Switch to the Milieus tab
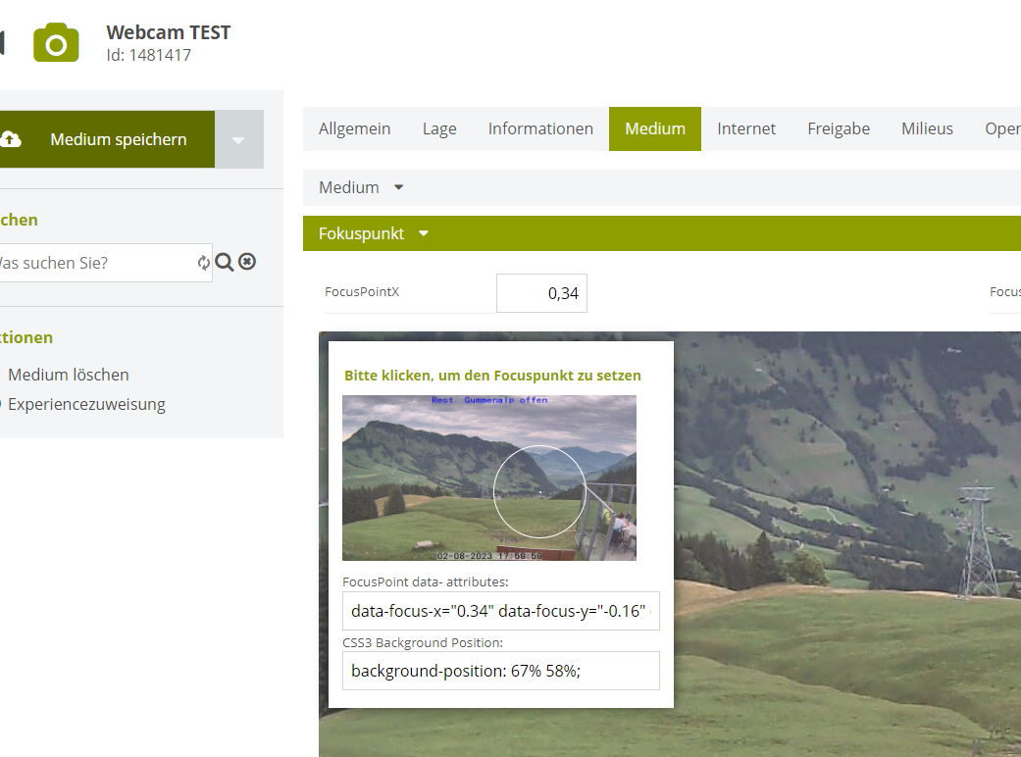The height and width of the screenshot is (757, 1021). coord(927,128)
